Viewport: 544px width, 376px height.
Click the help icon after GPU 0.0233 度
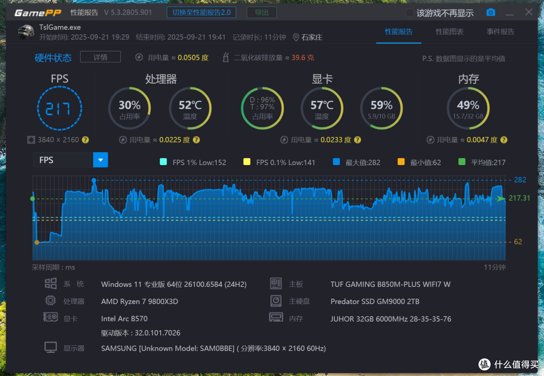pos(358,139)
